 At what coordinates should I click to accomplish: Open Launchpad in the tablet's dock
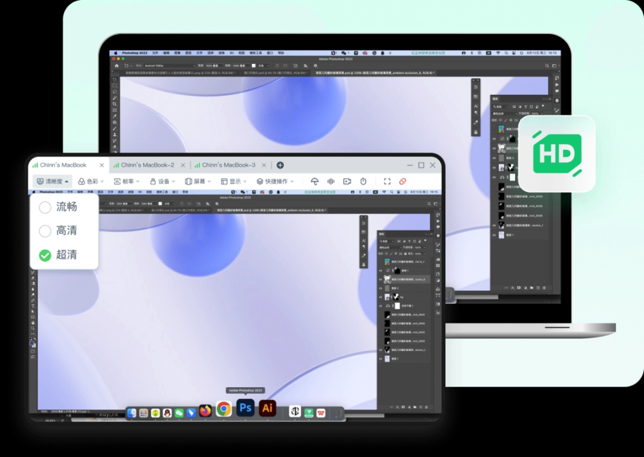pos(143,413)
